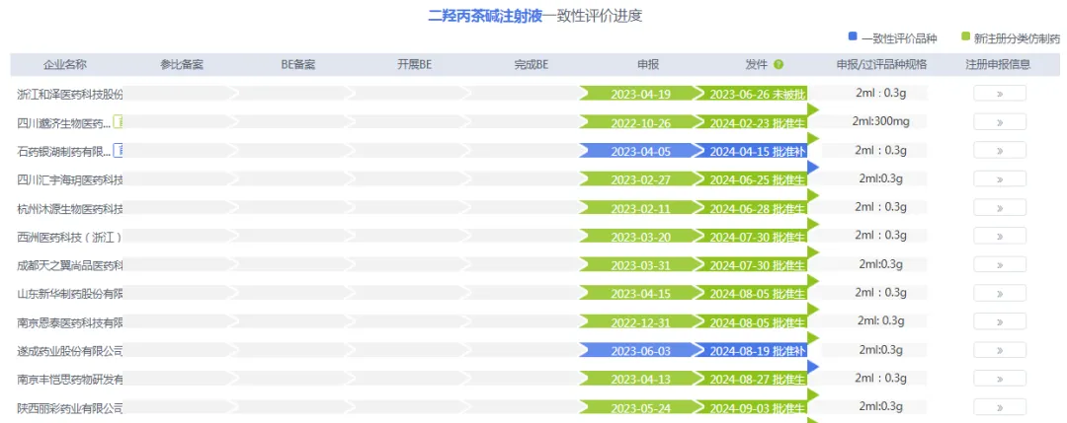
Task: Click the blue 2024-04-15 批准补 status bar
Action: point(752,151)
